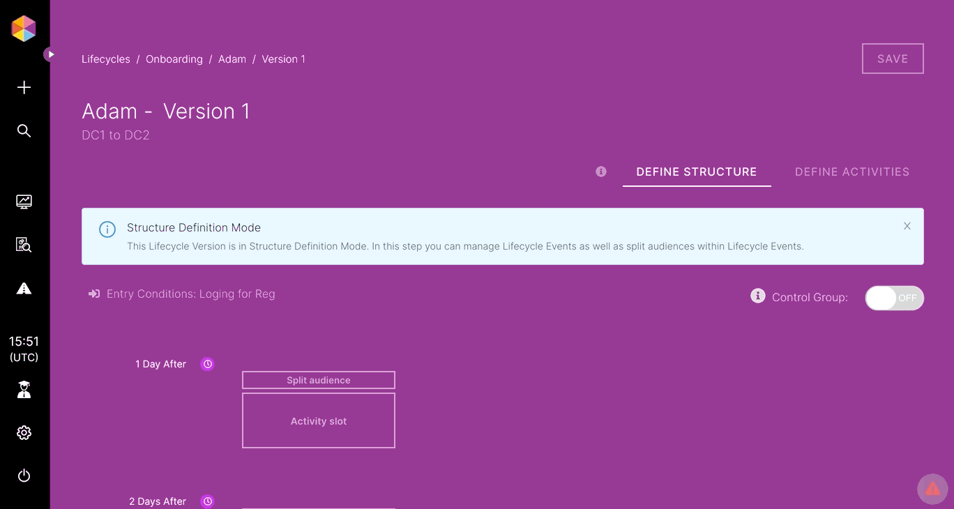Go to Onboarding in the breadcrumb

point(174,59)
